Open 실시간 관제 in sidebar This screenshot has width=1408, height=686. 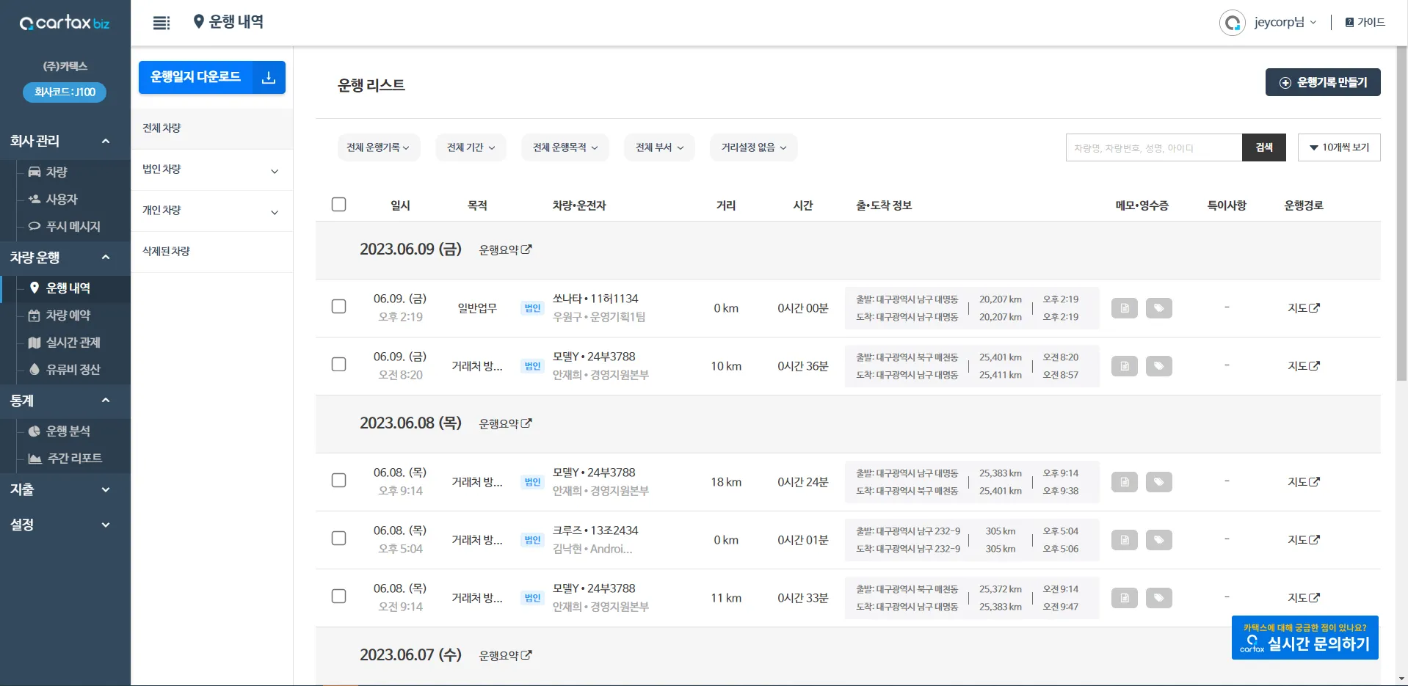coord(65,343)
